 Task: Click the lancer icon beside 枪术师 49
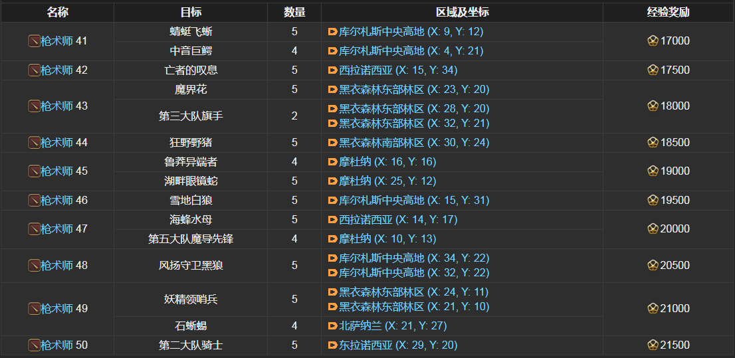[34, 309]
